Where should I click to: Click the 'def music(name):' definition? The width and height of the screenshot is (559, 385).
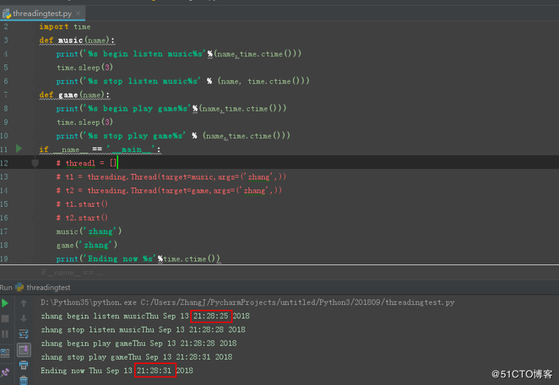coord(77,40)
